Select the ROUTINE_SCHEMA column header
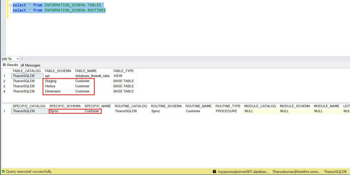Screen dimensions: 350x175 pos(166,106)
